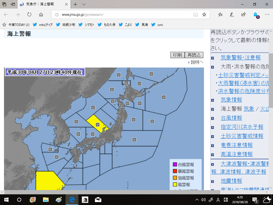Open the シマモト Twitter bookmark
Viewport: 273px width, 205px height.
coord(86,25)
